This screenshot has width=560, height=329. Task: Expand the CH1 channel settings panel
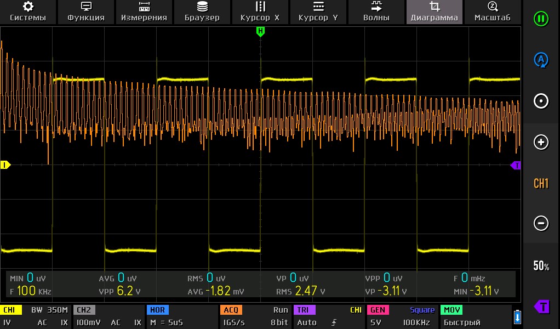tap(36, 316)
